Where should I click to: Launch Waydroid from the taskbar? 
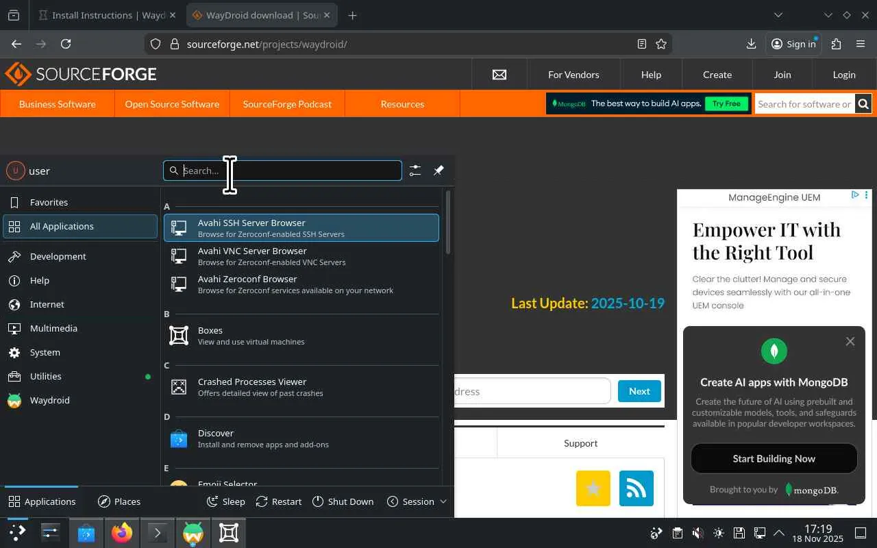(193, 532)
